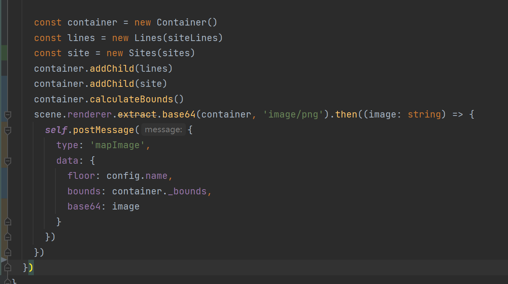This screenshot has height=284, width=508.
Task: Click the message: inlay parameter hint
Action: point(163,129)
